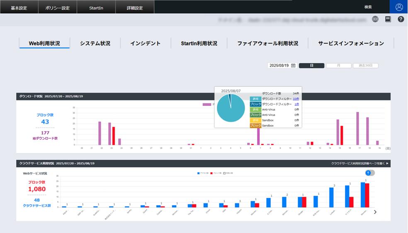Viewport: 408px width, 233px height.
Task: Click the globe language icon
Action: point(375,19)
